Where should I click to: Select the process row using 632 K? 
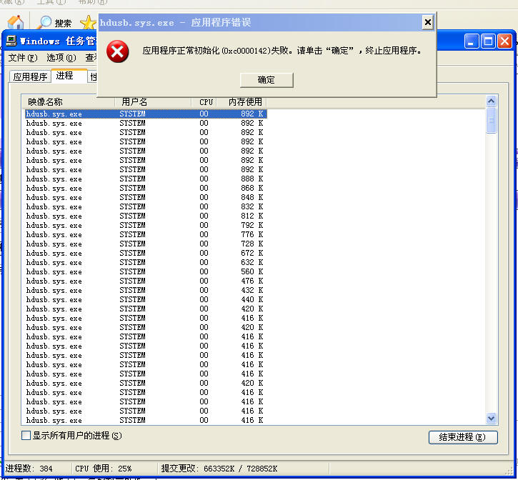pyautogui.click(x=145, y=262)
